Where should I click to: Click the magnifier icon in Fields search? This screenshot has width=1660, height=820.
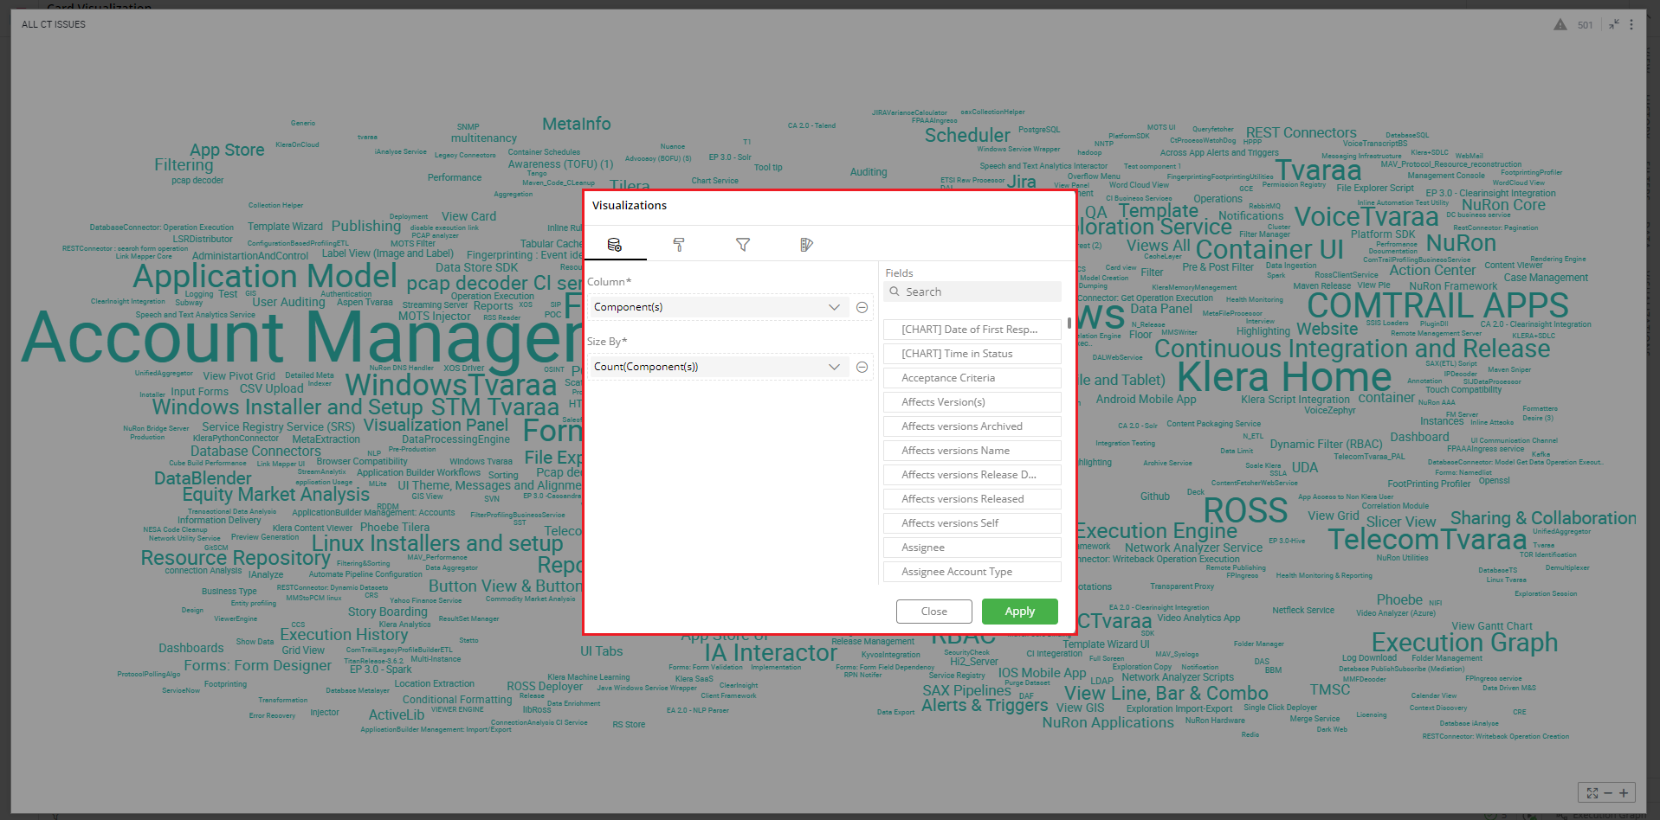(x=895, y=291)
